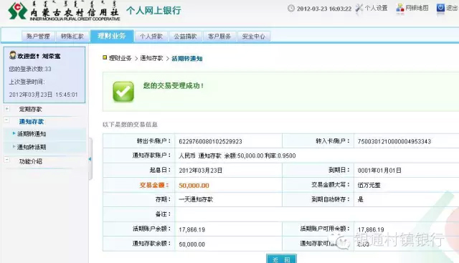The height and width of the screenshot is (263, 459).
Task: Open the 客户服务 tab
Action: tap(219, 37)
